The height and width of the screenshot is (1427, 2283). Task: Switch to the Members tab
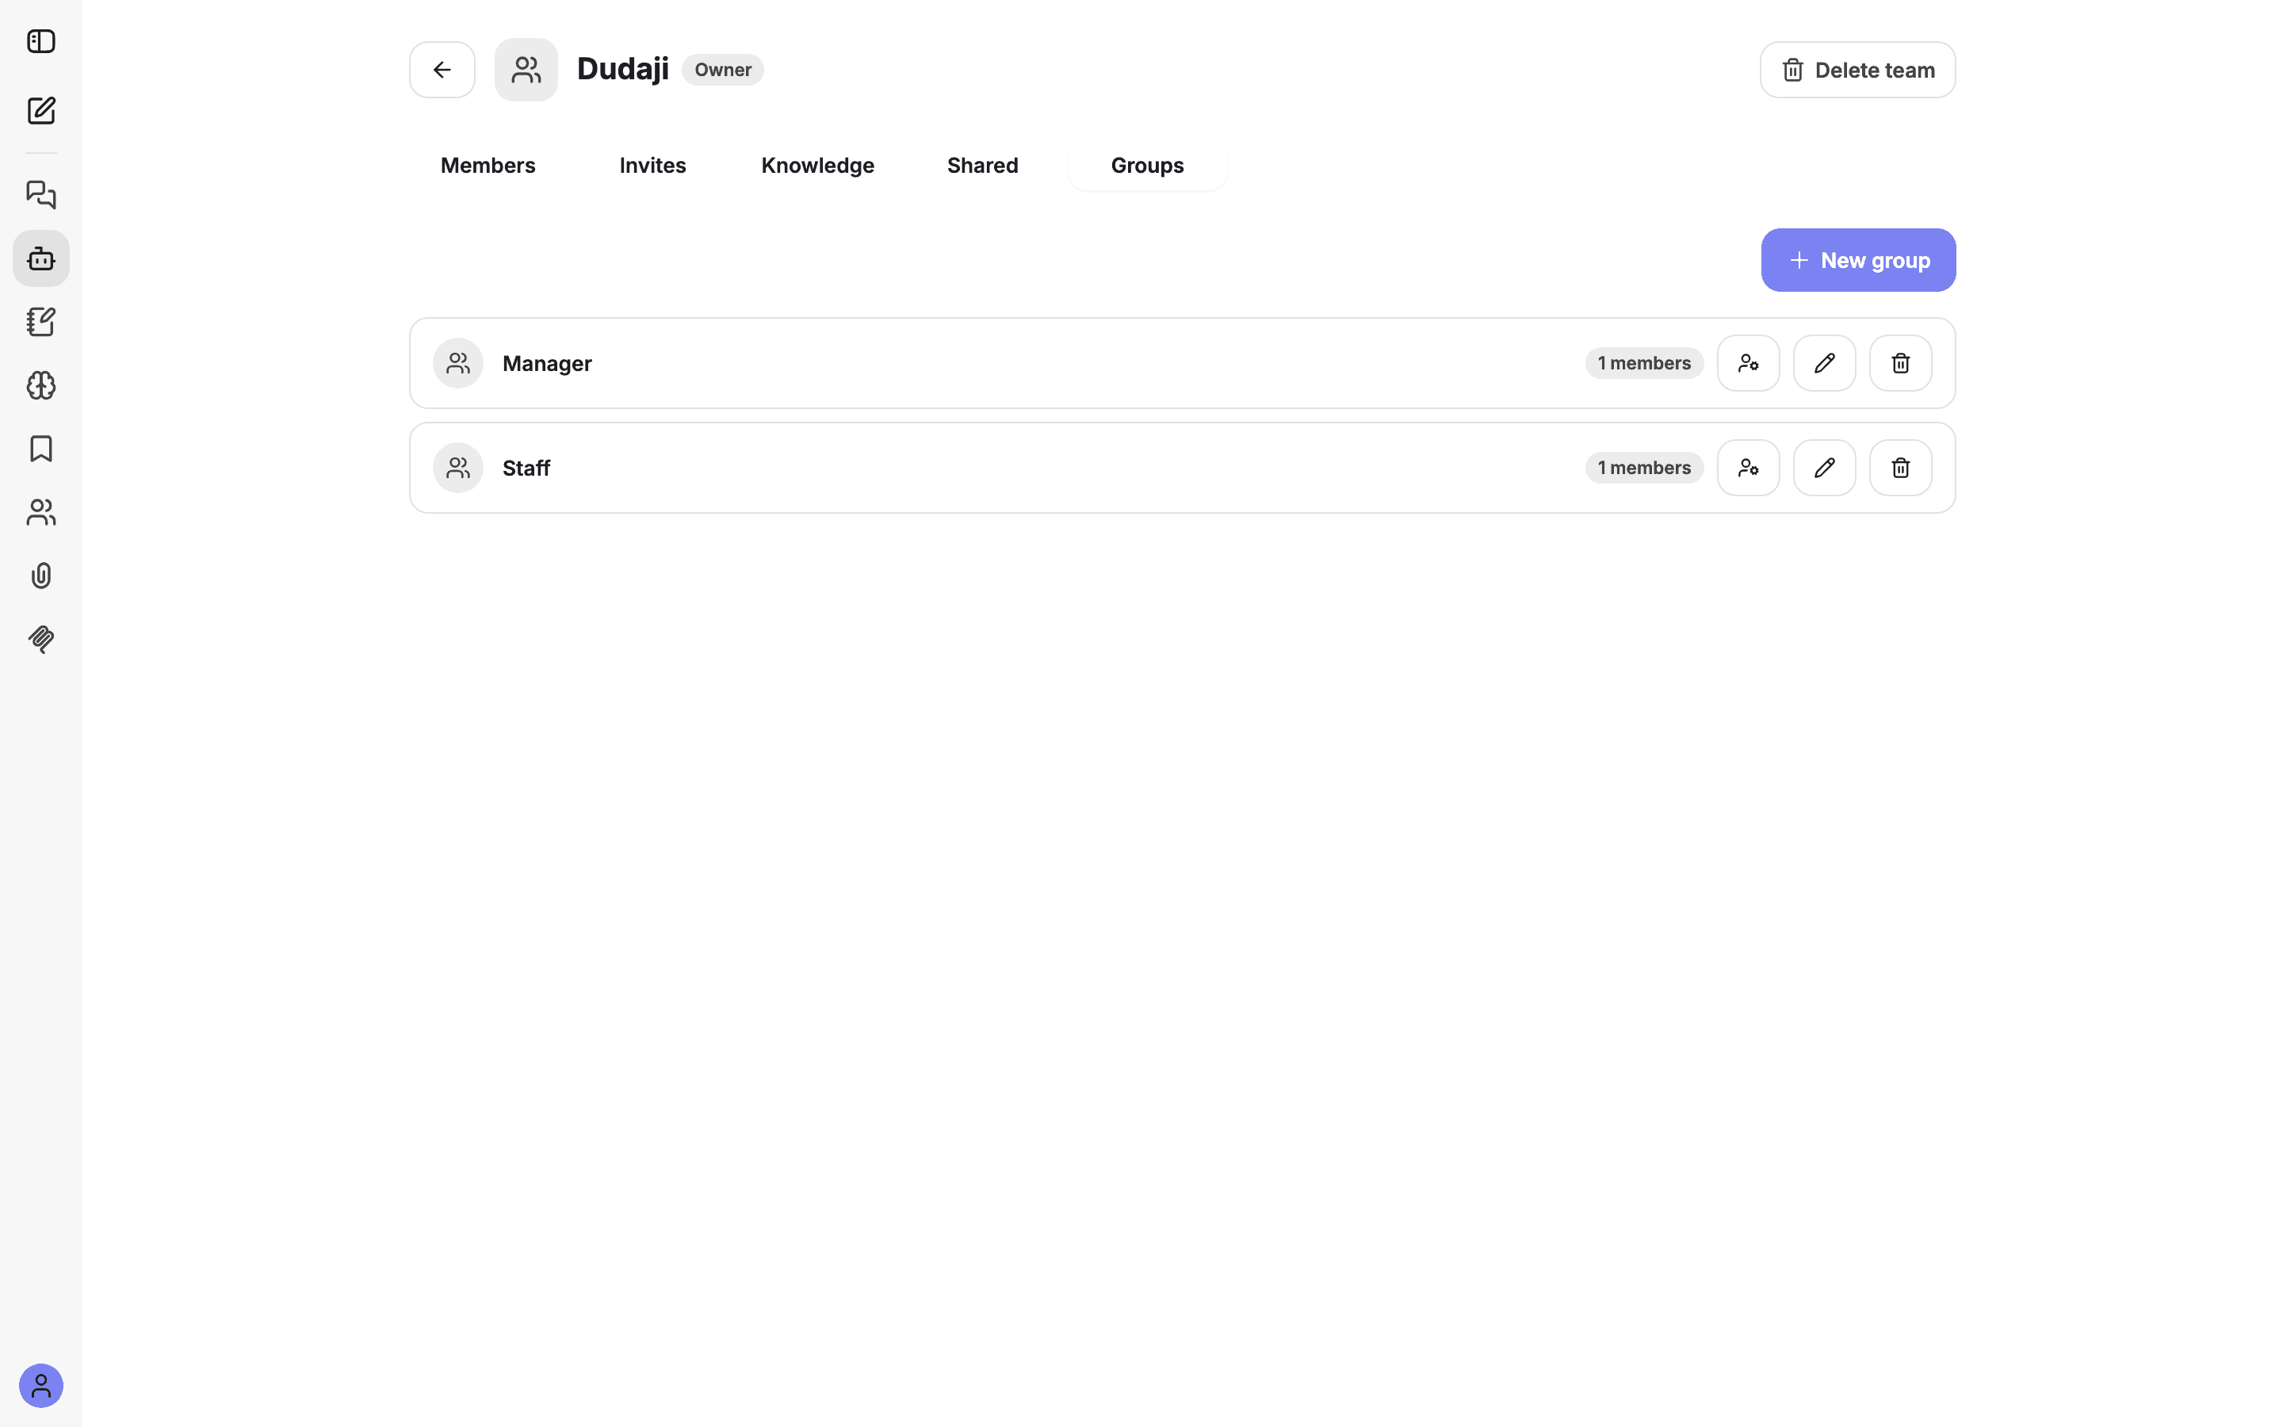488,166
